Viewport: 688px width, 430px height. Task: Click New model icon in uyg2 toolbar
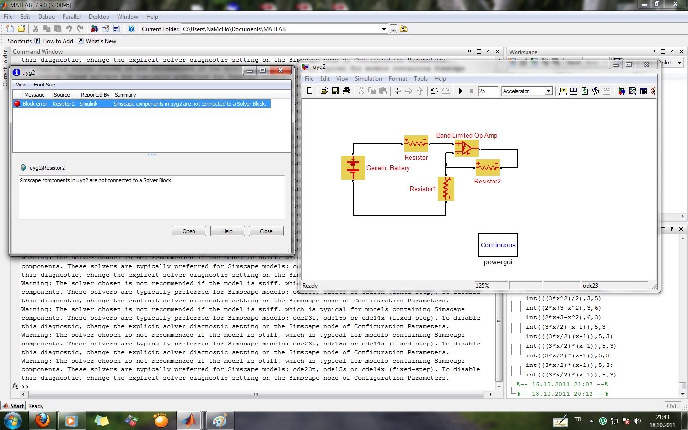pyautogui.click(x=310, y=91)
